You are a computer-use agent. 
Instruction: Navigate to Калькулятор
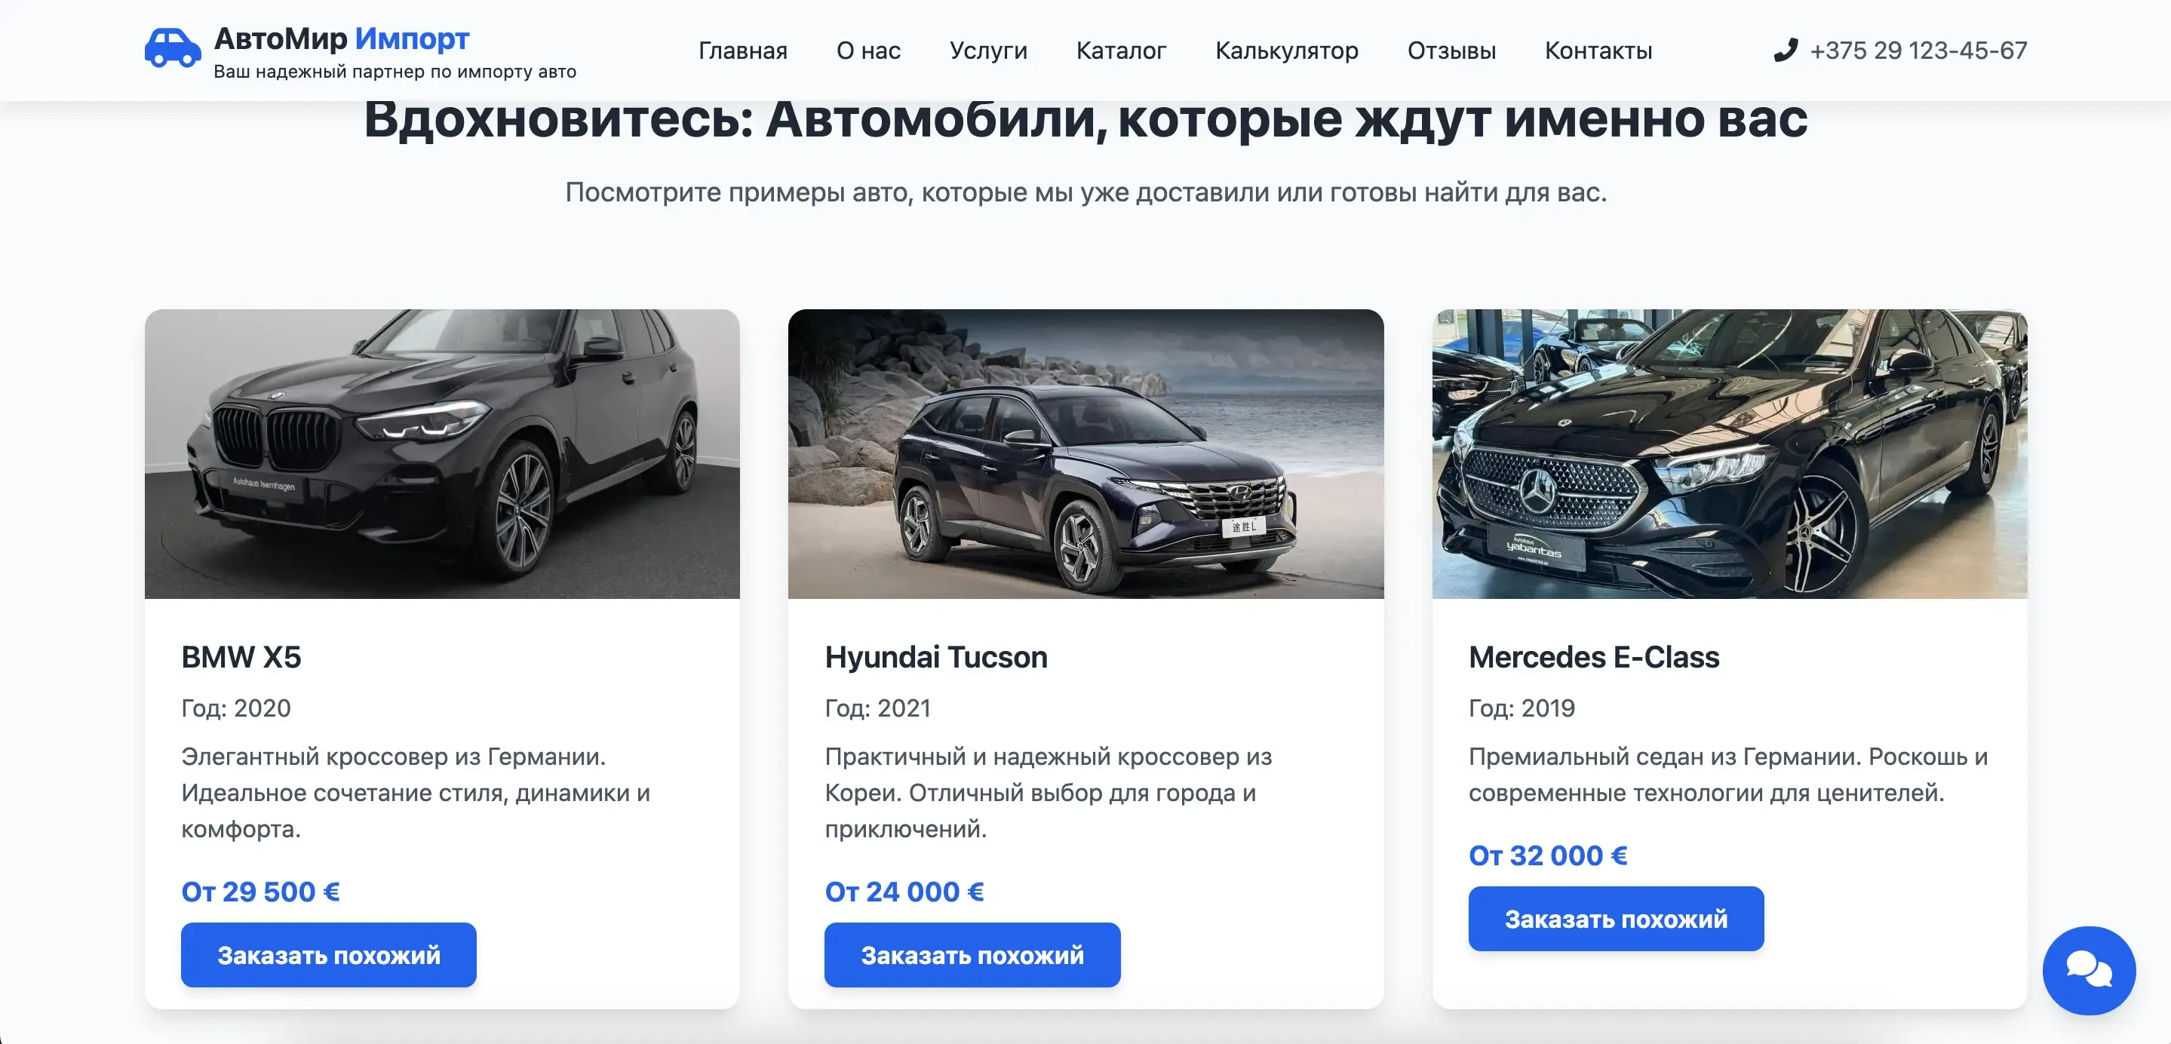click(x=1286, y=51)
